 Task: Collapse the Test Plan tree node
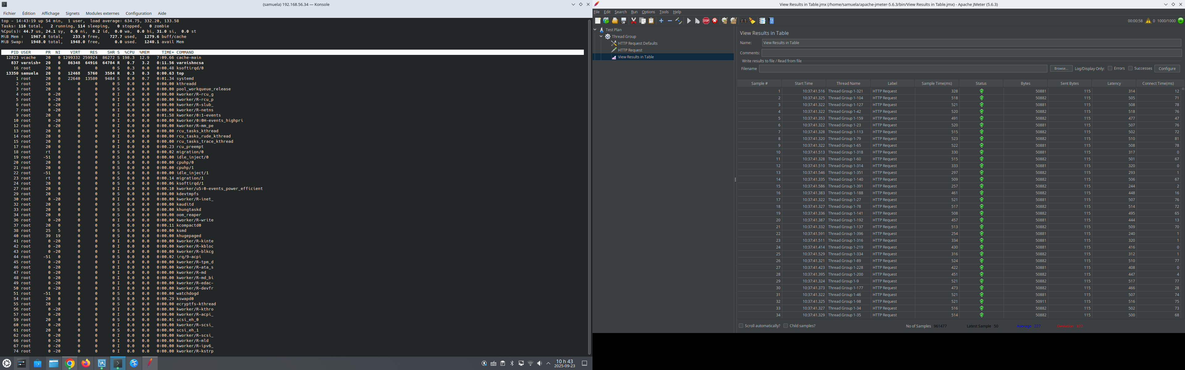point(595,30)
